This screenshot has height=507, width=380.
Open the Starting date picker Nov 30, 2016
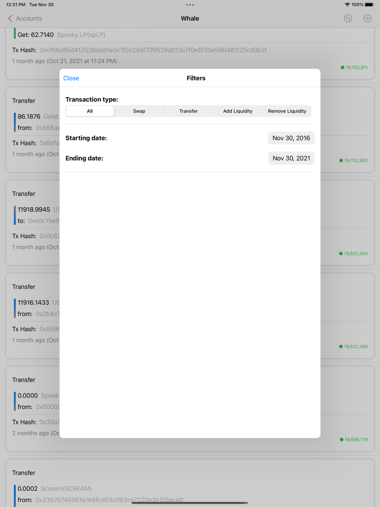pyautogui.click(x=291, y=138)
